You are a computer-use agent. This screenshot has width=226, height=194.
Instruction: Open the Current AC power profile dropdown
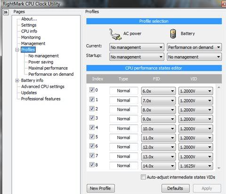pyautogui.click(x=137, y=47)
